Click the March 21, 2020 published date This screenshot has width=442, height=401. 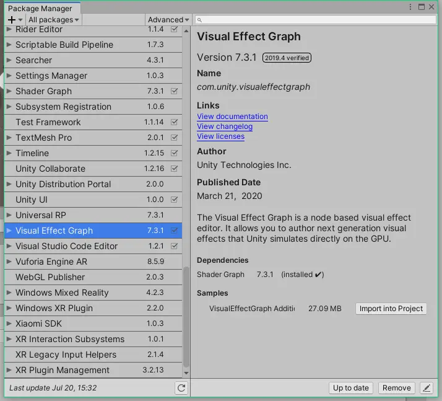(x=230, y=196)
